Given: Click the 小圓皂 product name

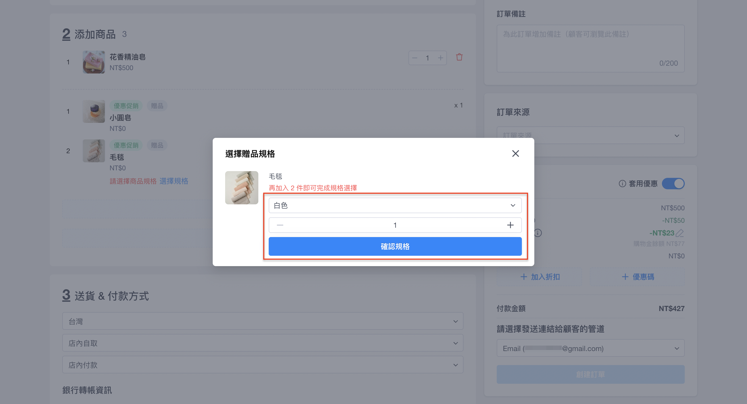Looking at the screenshot, I should 120,118.
